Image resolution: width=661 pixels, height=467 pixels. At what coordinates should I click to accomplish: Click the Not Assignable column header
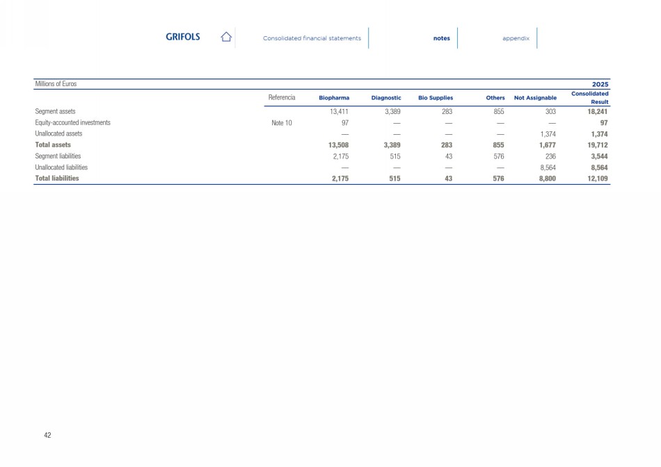pos(535,98)
